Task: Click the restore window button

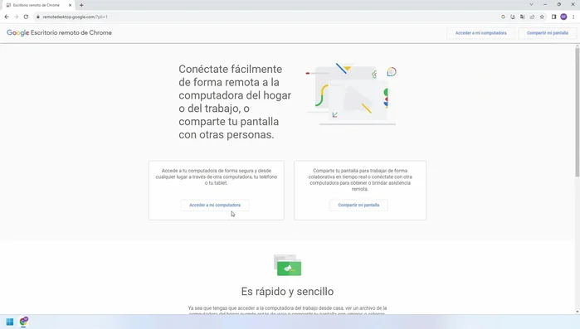Action: click(x=559, y=4)
